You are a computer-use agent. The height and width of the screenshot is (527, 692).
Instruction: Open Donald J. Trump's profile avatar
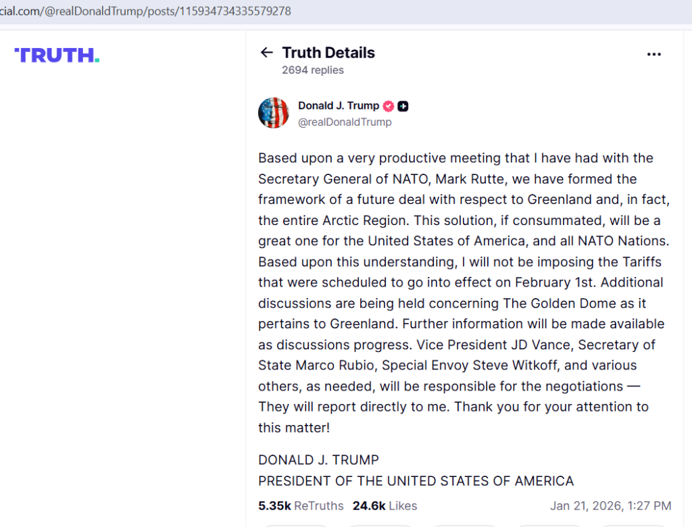tap(274, 113)
